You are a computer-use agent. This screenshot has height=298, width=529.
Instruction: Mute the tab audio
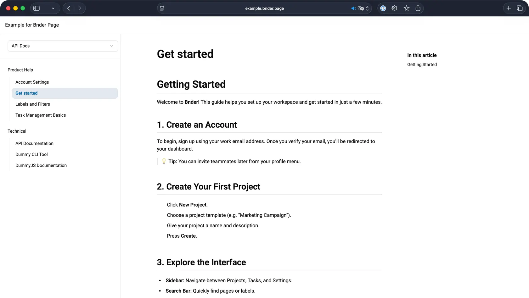pyautogui.click(x=353, y=8)
